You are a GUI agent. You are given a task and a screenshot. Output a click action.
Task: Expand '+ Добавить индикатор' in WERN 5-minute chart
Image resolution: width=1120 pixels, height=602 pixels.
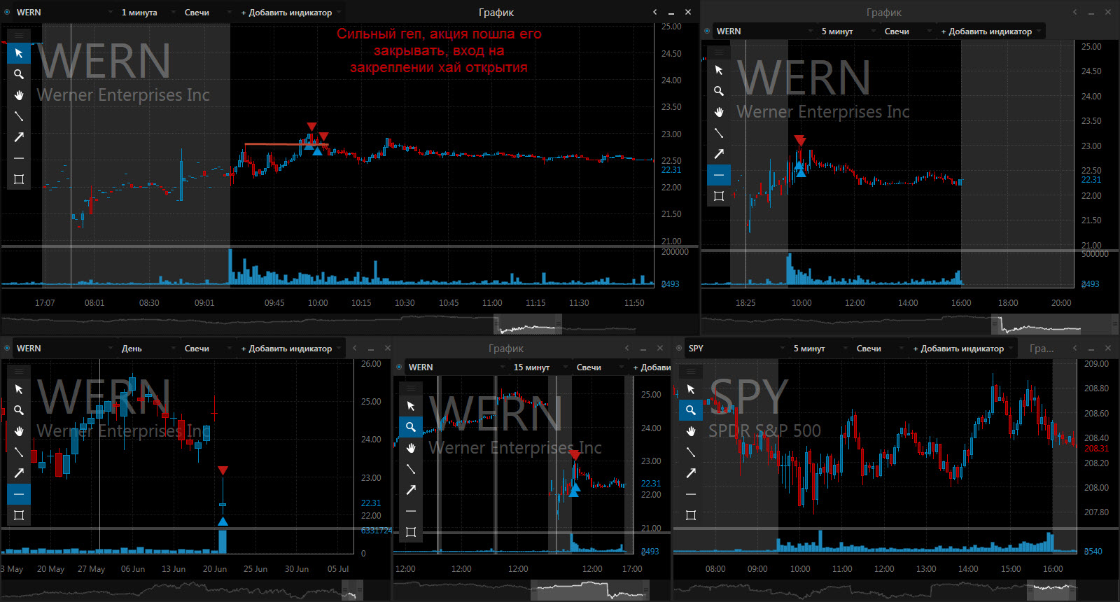click(x=990, y=31)
